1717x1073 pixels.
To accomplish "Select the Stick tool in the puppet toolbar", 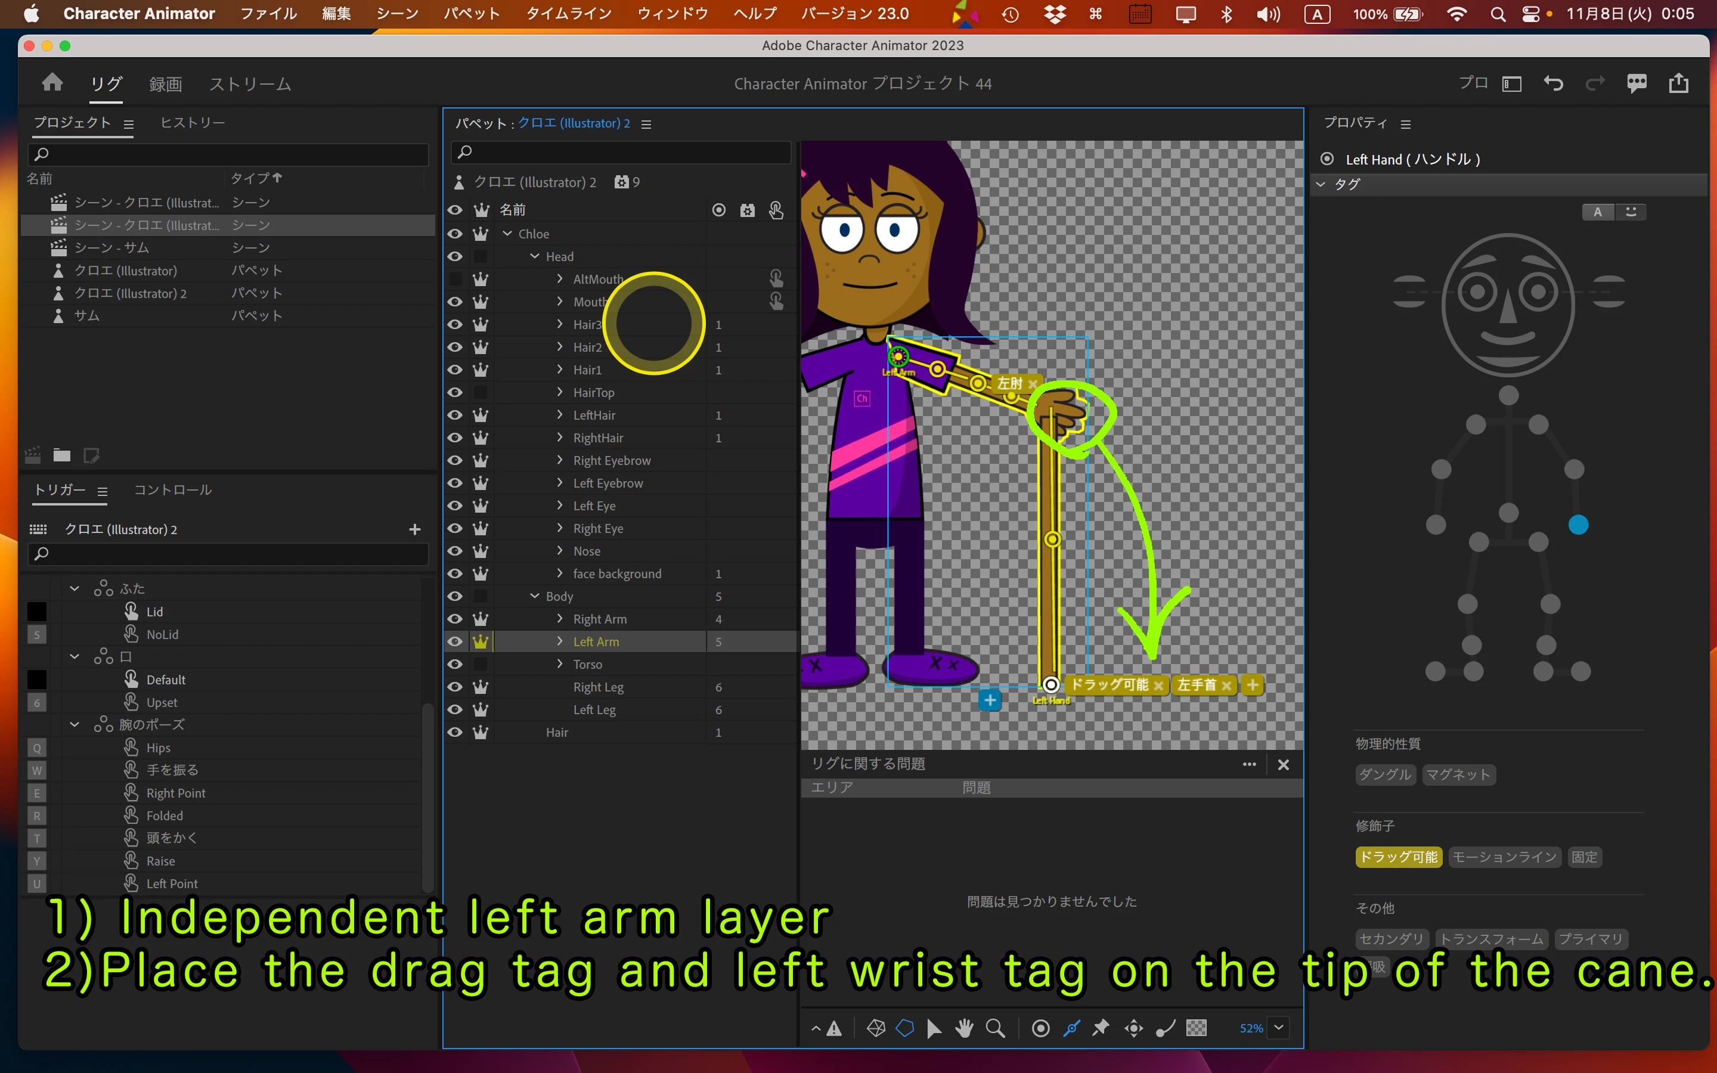I will click(1071, 1028).
